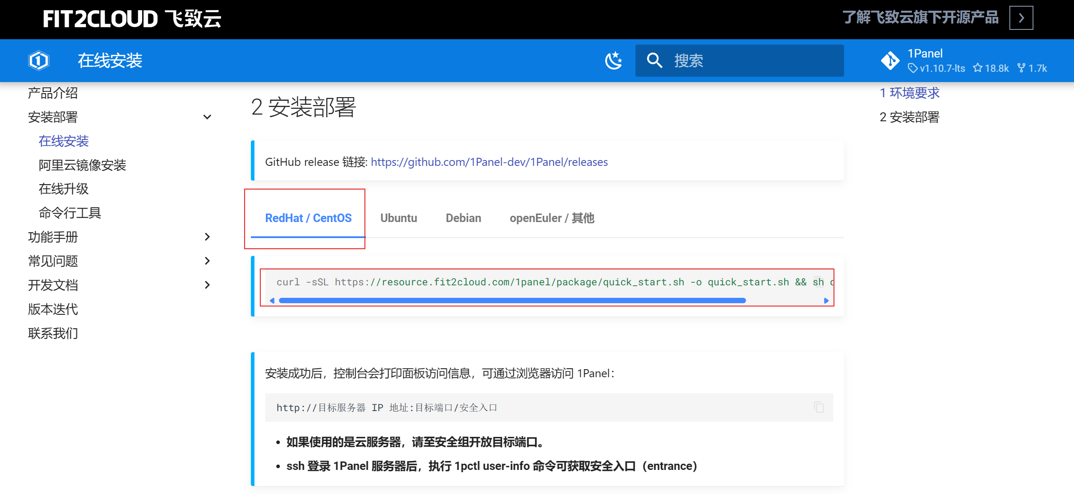This screenshot has width=1074, height=494.
Task: Select the Debian tab
Action: point(463,218)
